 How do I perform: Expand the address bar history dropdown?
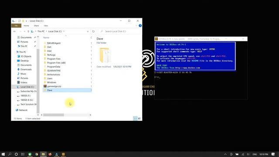(88, 31)
